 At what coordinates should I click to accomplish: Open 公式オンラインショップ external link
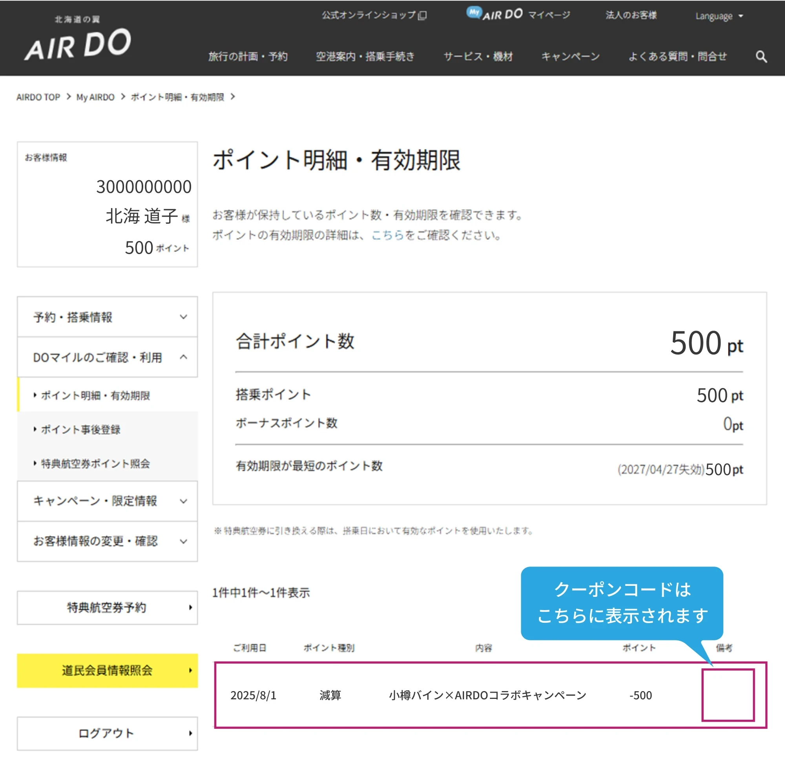point(374,15)
